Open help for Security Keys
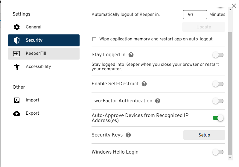 point(128,135)
